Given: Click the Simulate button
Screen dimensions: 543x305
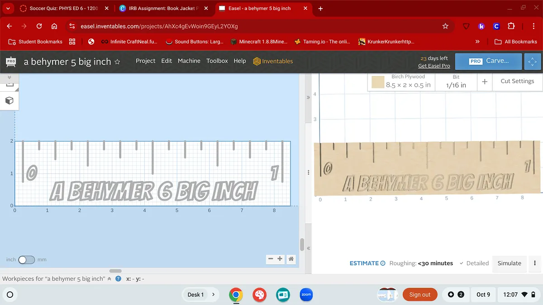Looking at the screenshot, I should pyautogui.click(x=509, y=263).
